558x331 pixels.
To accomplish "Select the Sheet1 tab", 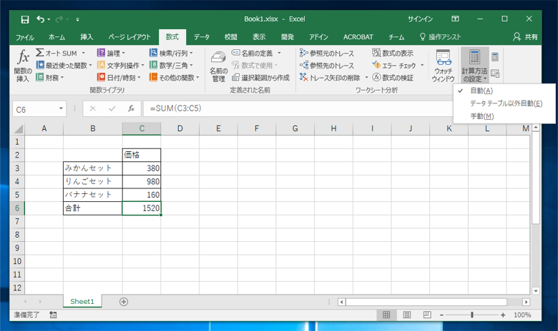I will coord(82,302).
